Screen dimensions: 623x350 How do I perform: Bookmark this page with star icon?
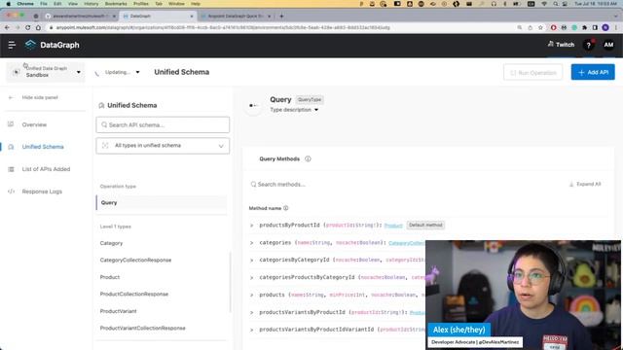(540, 27)
